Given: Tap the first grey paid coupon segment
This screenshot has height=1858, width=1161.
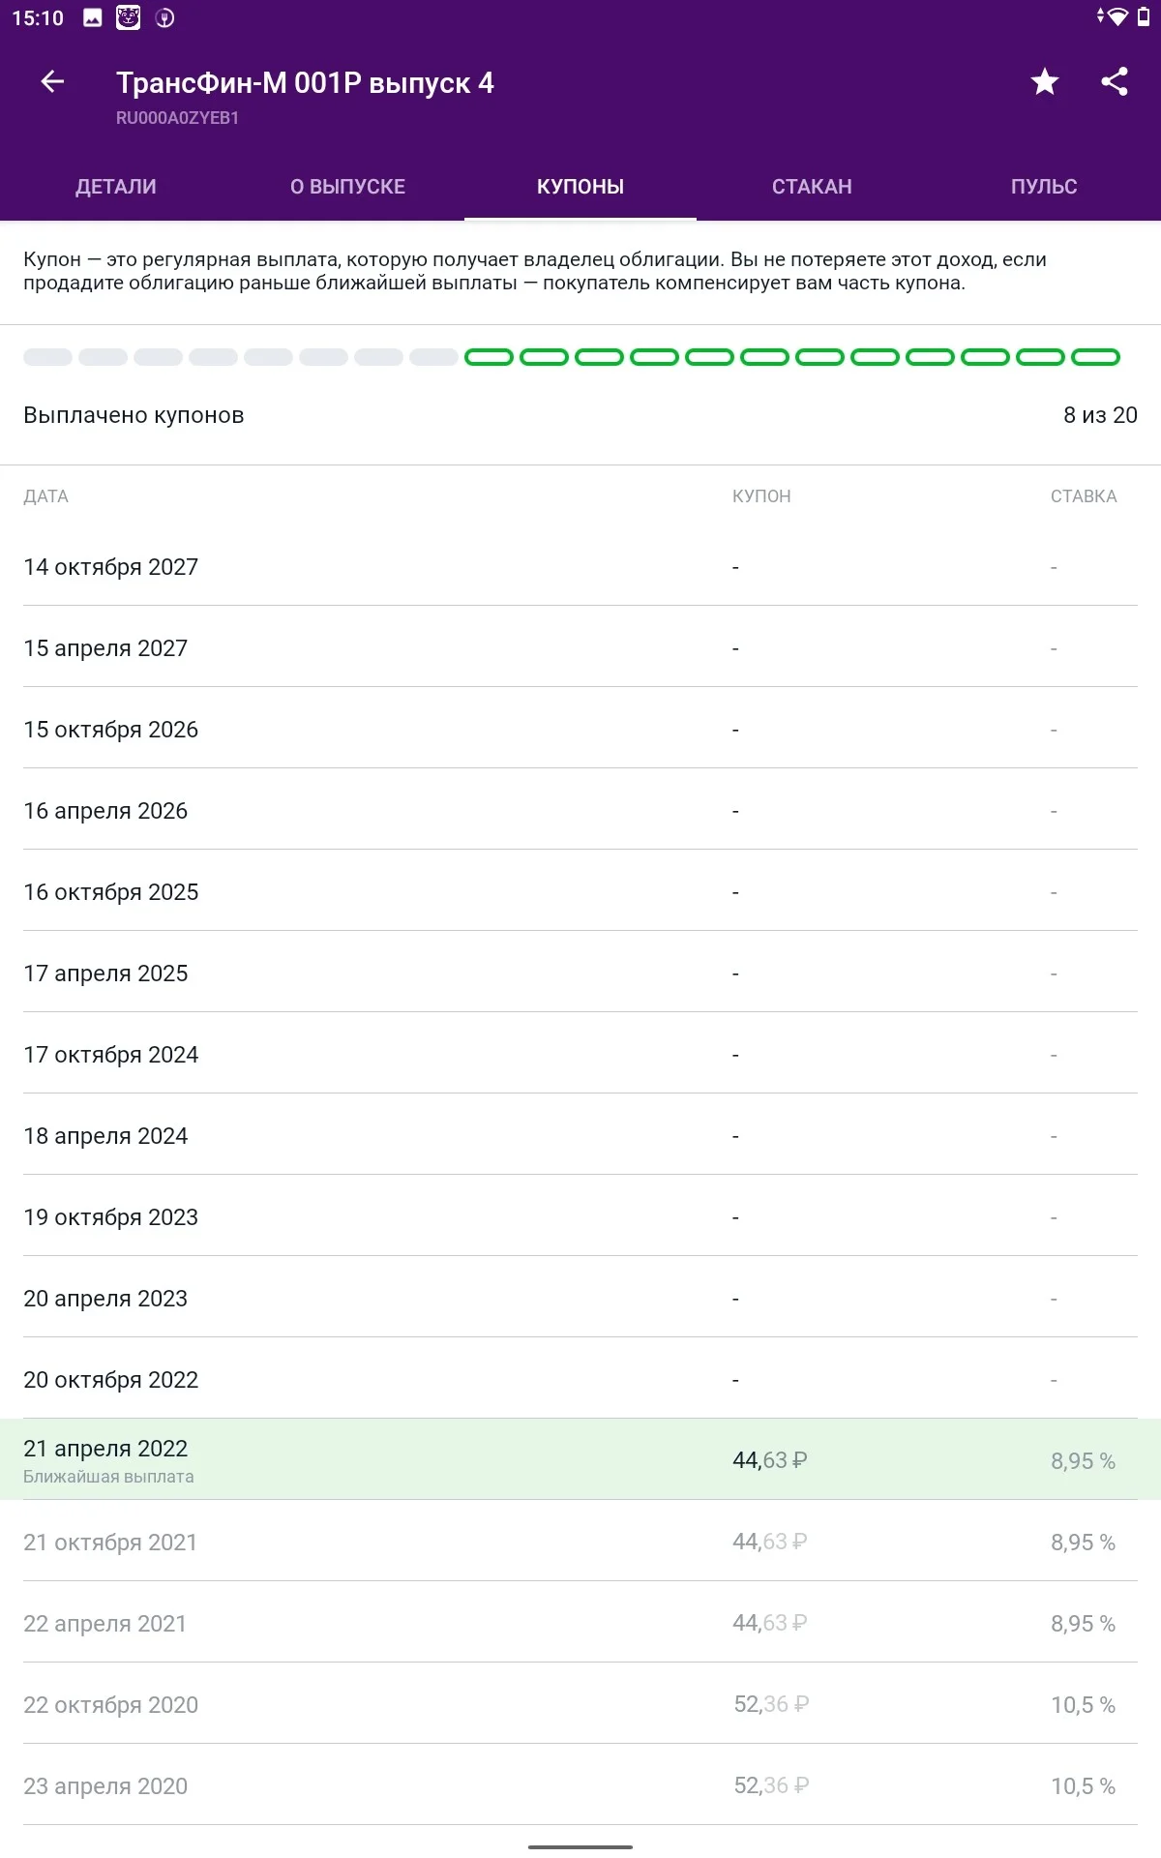Looking at the screenshot, I should 47,357.
